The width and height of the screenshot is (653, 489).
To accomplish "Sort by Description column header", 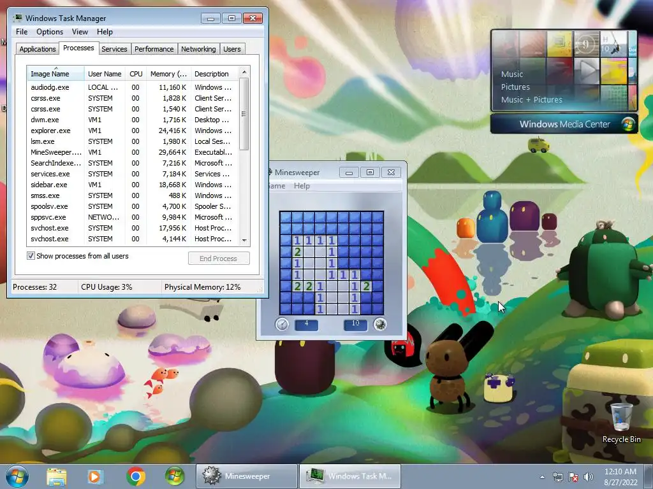I will click(214, 74).
